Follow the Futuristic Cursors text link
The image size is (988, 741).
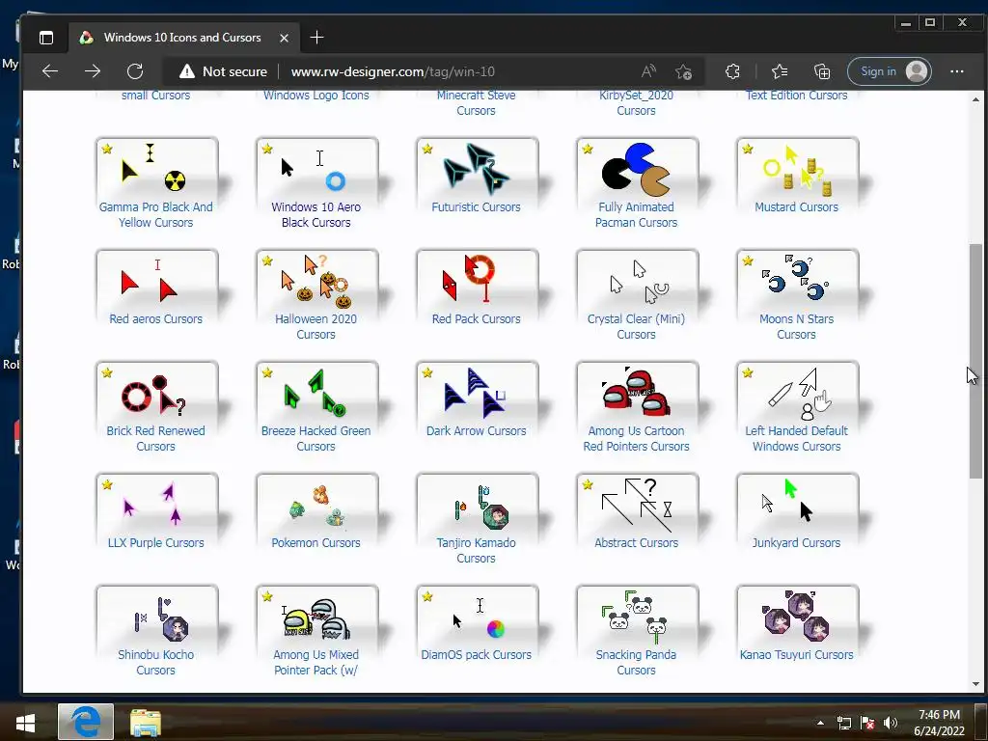(x=477, y=207)
